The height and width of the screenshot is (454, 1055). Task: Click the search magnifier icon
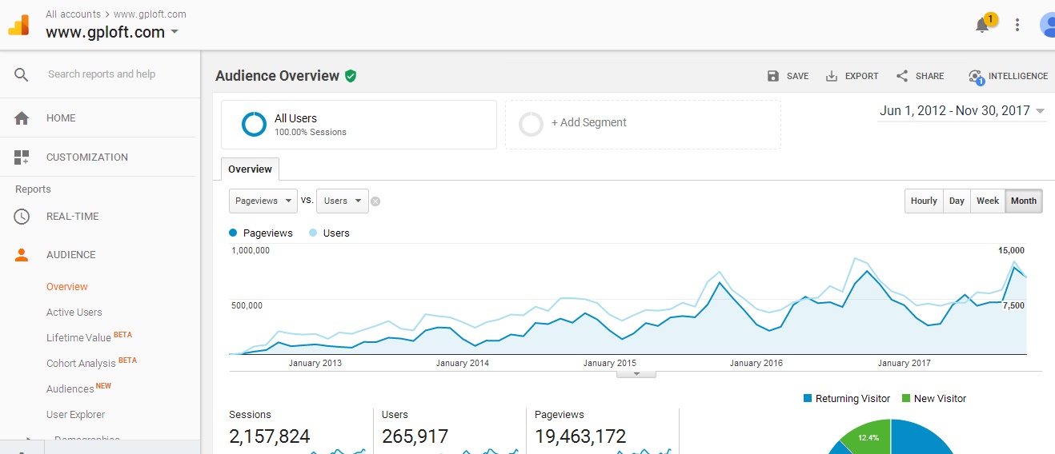[22, 74]
